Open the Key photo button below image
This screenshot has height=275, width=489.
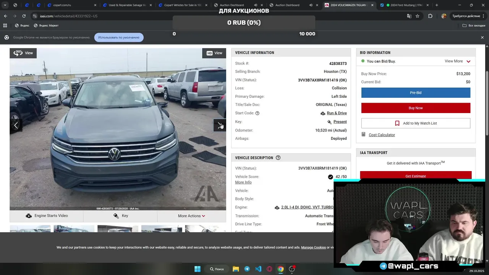(x=120, y=216)
